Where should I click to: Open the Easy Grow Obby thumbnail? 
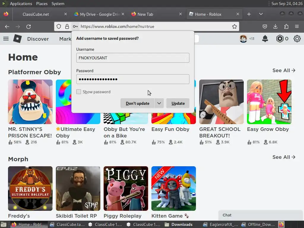[x=269, y=102]
